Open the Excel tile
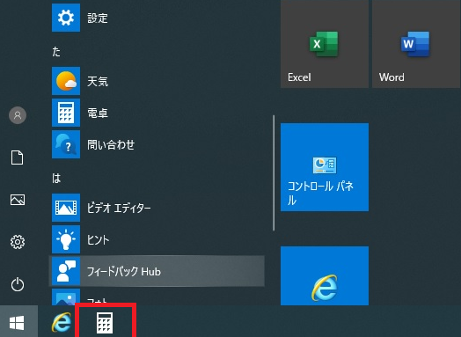Image resolution: width=461 pixels, height=337 pixels. 325,43
